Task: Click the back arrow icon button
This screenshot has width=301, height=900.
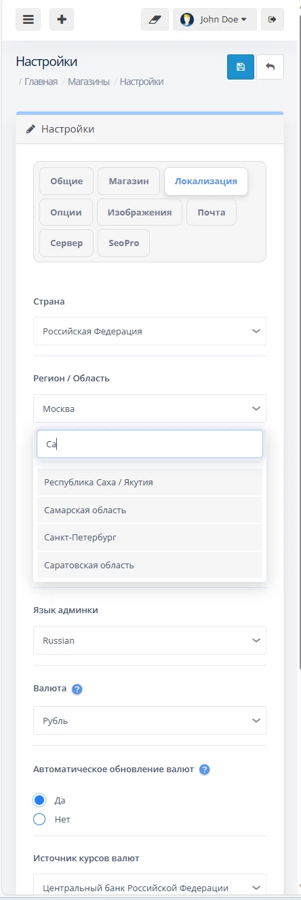Action: [270, 67]
